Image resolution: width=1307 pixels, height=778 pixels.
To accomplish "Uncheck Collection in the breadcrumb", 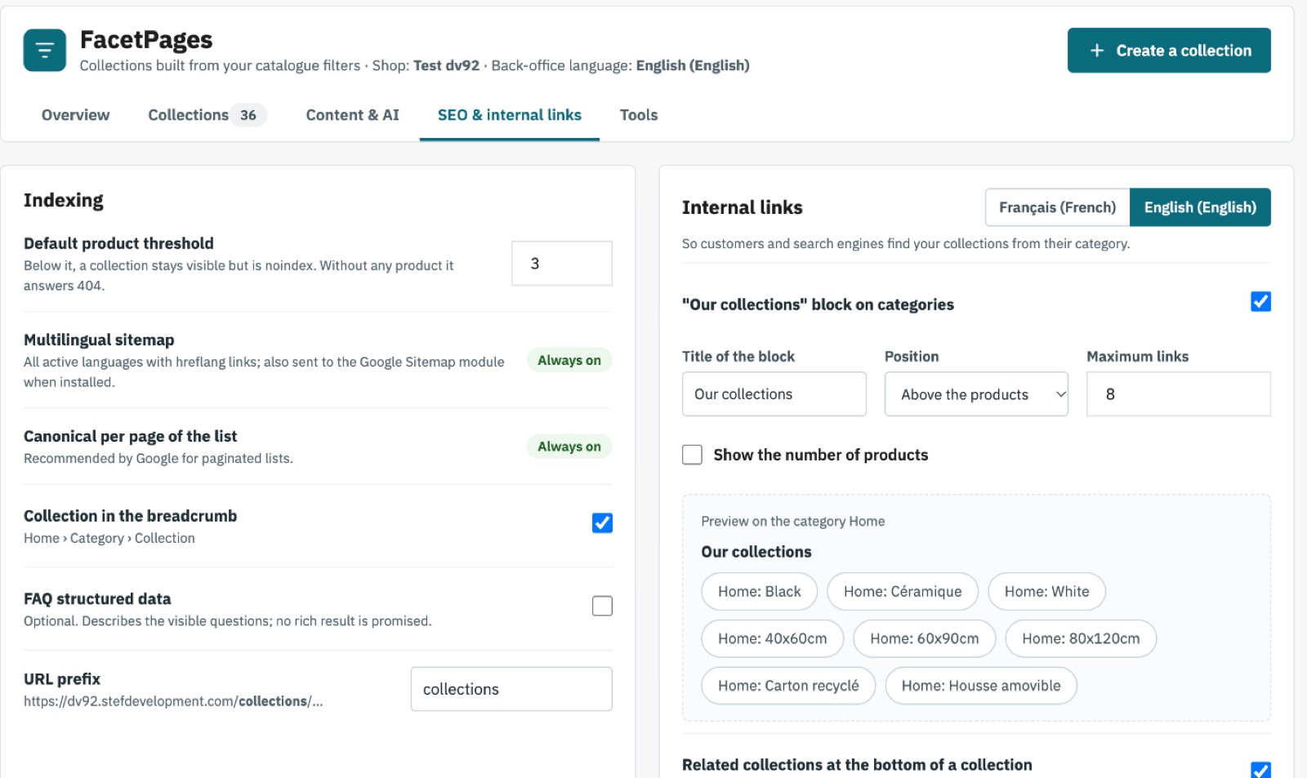I will coord(602,523).
